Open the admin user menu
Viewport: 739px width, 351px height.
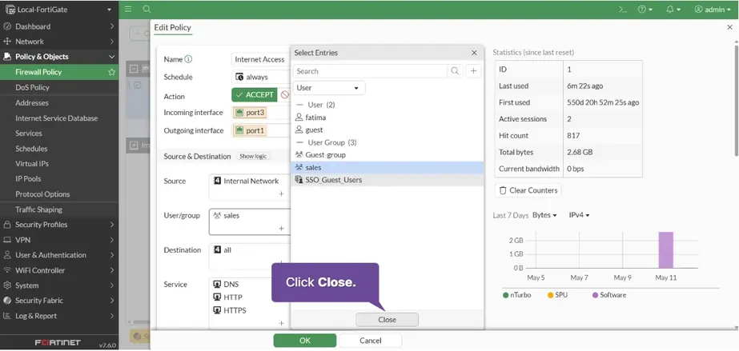point(712,10)
